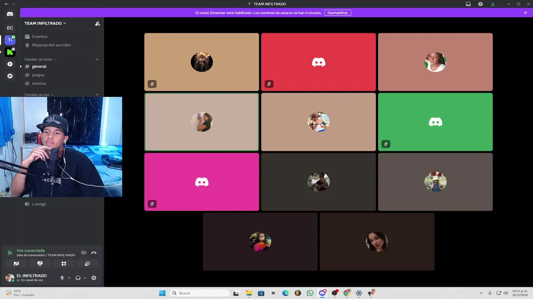533x299 pixels.
Task: Create channel in Canales de voz
Action: tap(97, 95)
